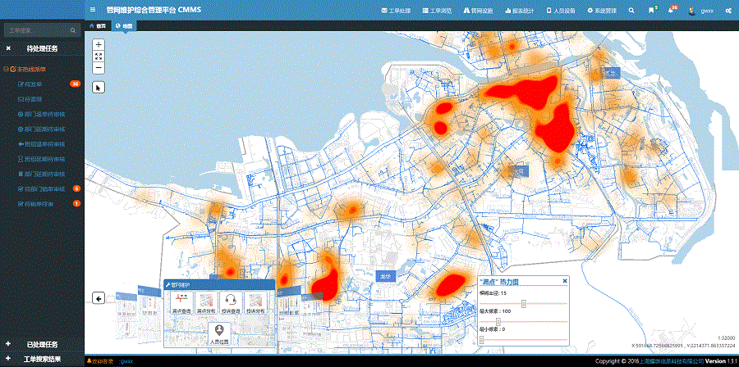Open the bookmark flag icon in header
Viewport: 739px width, 367px height.
(651, 11)
